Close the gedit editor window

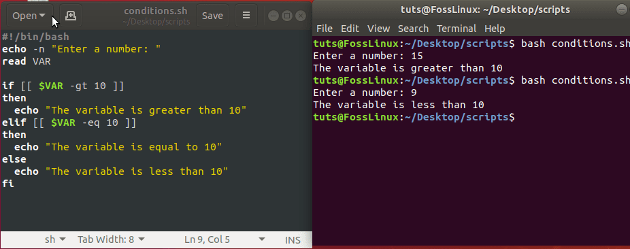(301, 16)
